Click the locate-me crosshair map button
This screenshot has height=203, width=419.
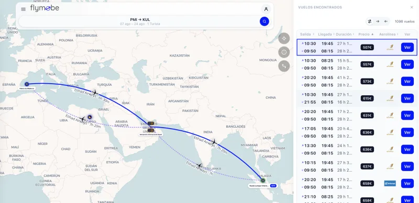pos(284,38)
